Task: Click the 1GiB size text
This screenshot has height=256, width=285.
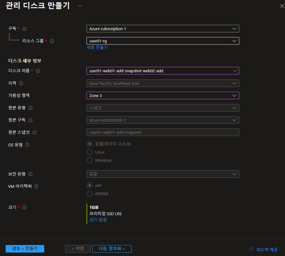Action: coord(94,207)
